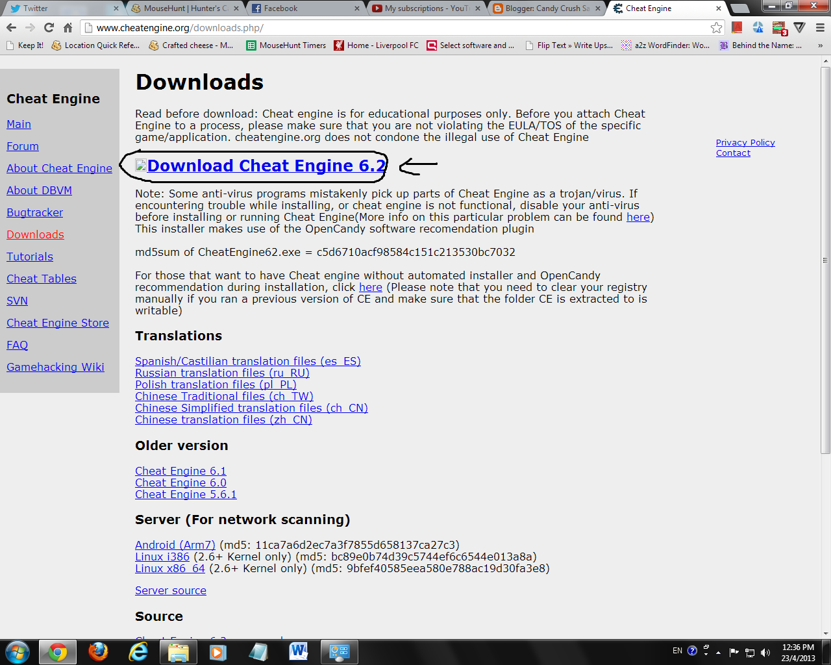This screenshot has height=665, width=831.
Task: Open a new tab button
Action: [x=739, y=8]
